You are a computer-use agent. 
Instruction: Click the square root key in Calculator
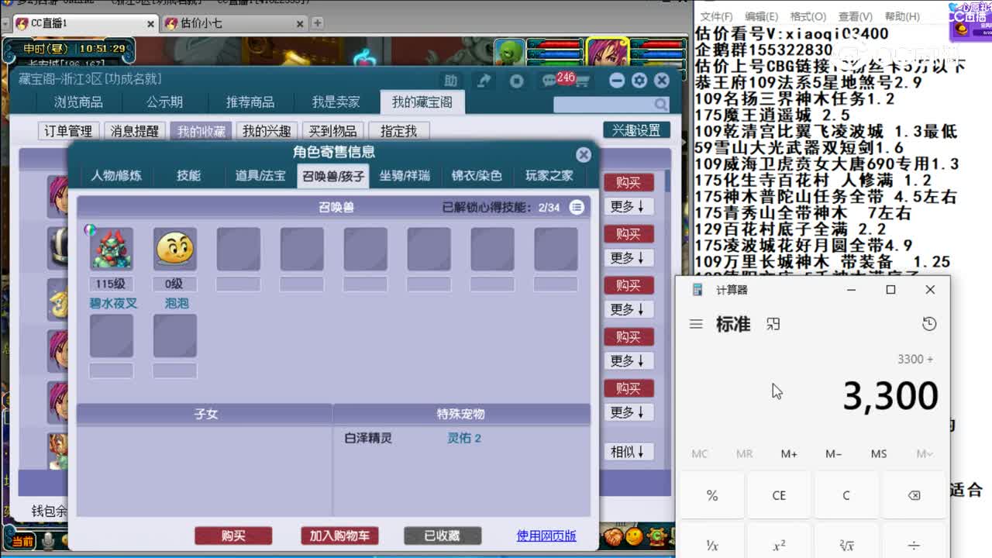(846, 545)
